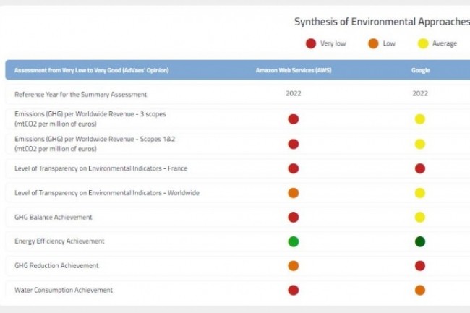Viewport: 470px width, 313px height.
Task: Click the Average legend text
Action: [445, 43]
